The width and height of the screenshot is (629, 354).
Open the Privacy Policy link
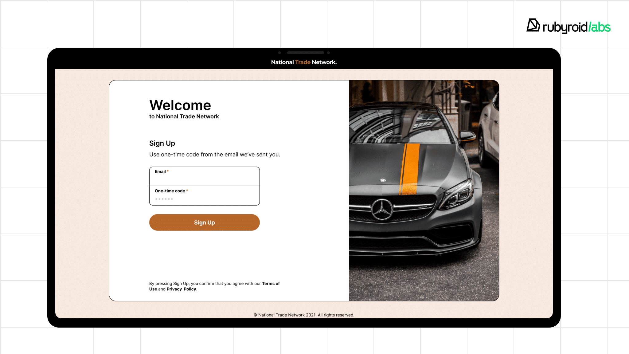coord(181,289)
